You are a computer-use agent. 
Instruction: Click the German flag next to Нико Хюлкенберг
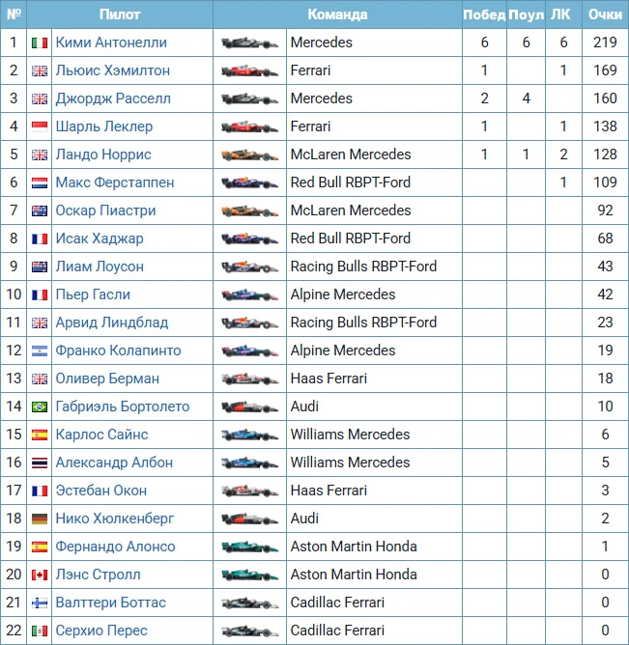(40, 519)
